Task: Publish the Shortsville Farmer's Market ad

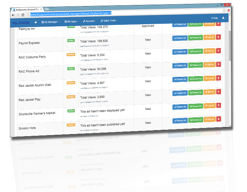Action: [x=180, y=107]
